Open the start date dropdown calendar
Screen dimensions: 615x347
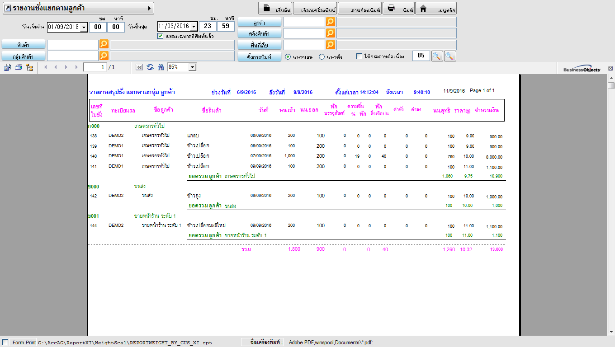point(84,28)
